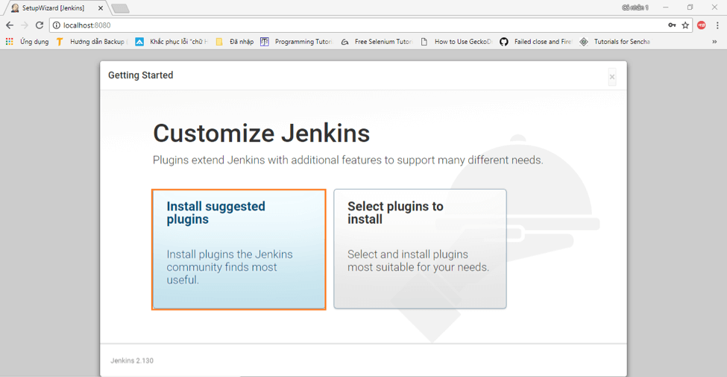Close the Getting Started dialog

[x=612, y=77]
